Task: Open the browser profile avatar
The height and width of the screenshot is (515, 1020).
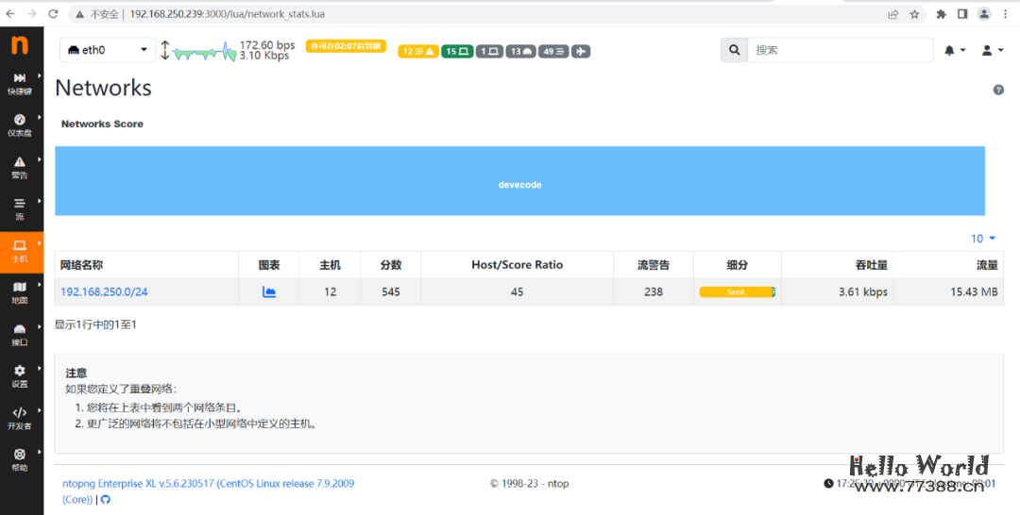Action: pos(984,13)
